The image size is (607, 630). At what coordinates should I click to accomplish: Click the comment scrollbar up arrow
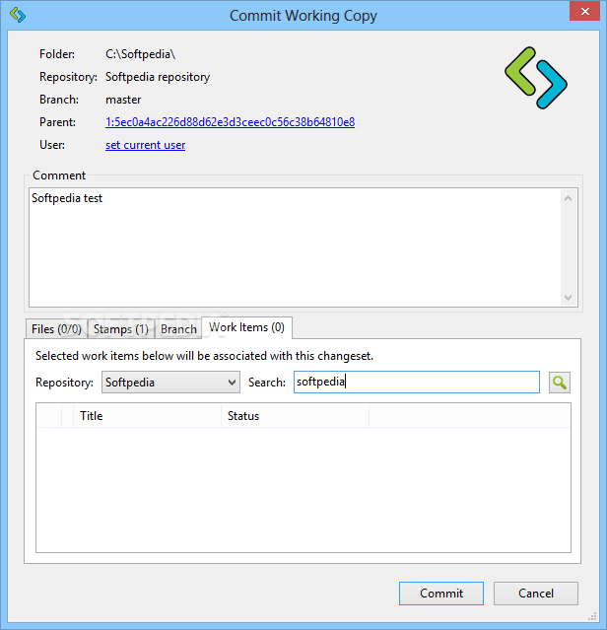tap(568, 198)
